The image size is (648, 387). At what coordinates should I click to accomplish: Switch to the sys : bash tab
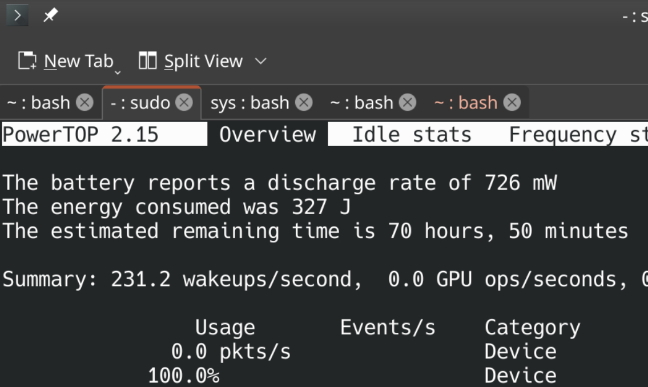tap(249, 103)
